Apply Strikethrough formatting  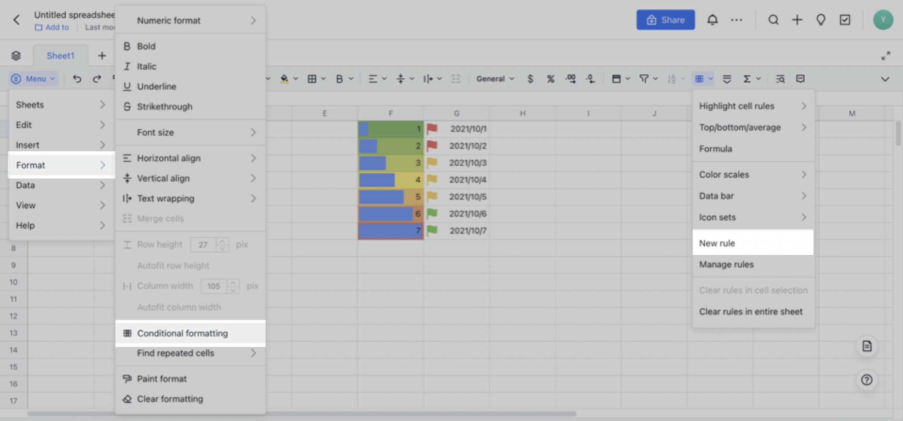[164, 106]
